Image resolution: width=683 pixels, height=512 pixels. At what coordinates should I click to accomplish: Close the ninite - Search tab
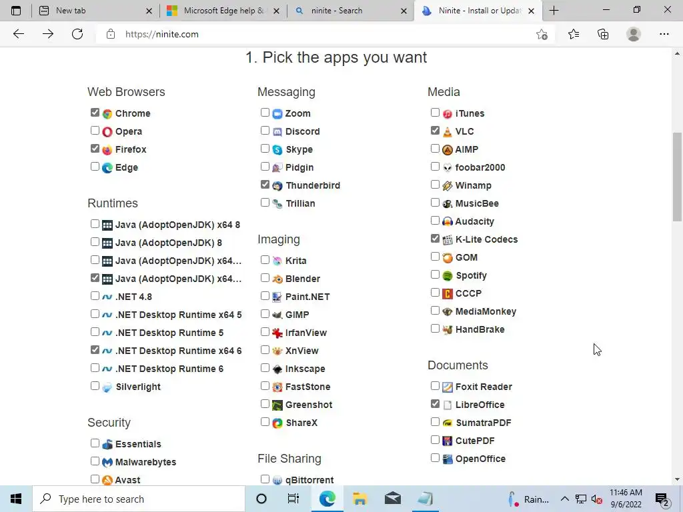point(404,11)
